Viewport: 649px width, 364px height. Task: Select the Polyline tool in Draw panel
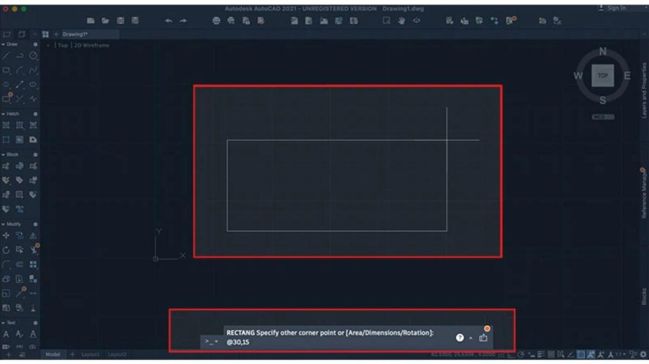20,56
